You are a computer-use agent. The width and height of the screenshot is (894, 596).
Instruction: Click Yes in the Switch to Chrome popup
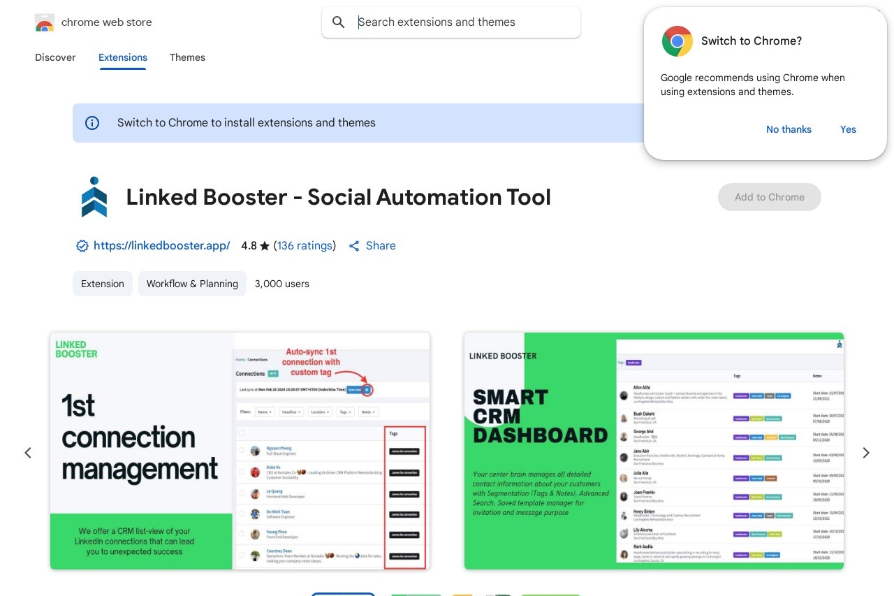[848, 129]
